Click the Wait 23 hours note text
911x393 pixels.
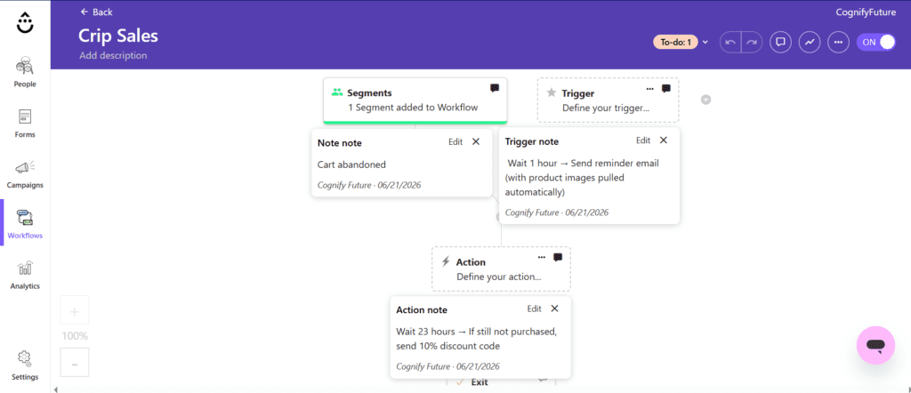[477, 339]
